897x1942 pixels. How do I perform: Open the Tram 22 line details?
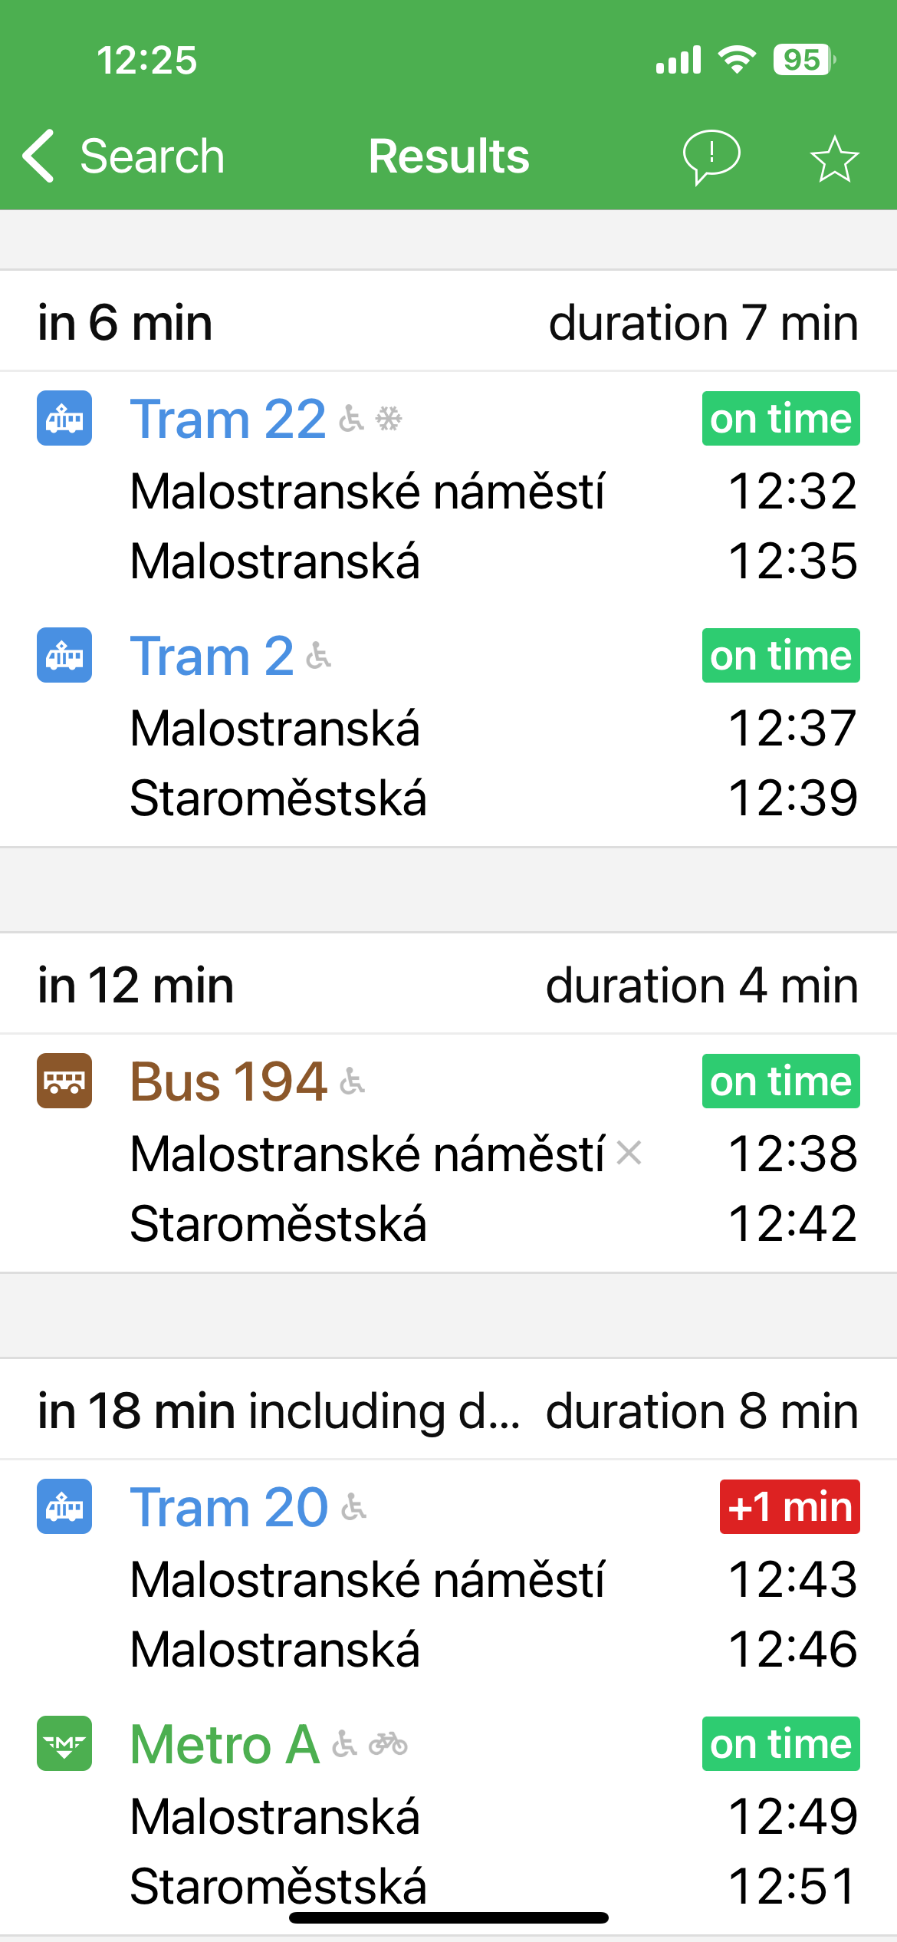click(228, 419)
